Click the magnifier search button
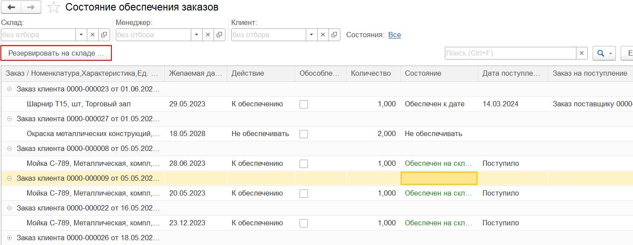Viewport: 633px width, 245px height. [601, 53]
